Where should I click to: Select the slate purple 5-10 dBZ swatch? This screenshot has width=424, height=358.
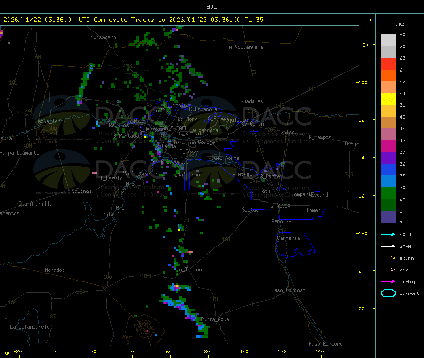pyautogui.click(x=388, y=217)
